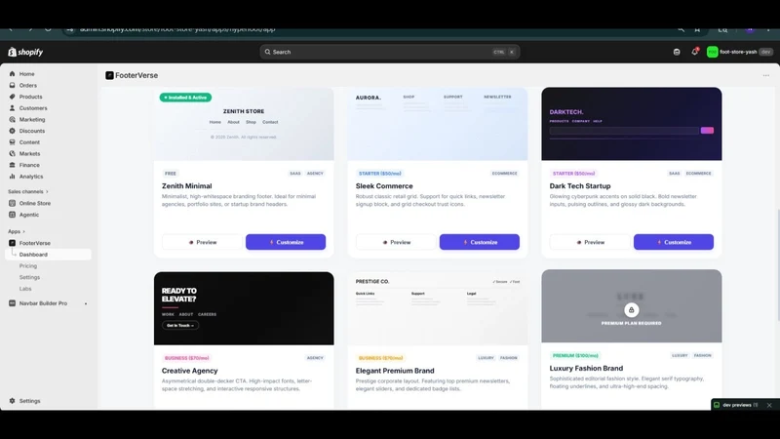
Task: Customize the Dark Tech Startup footer
Action: 674,242
